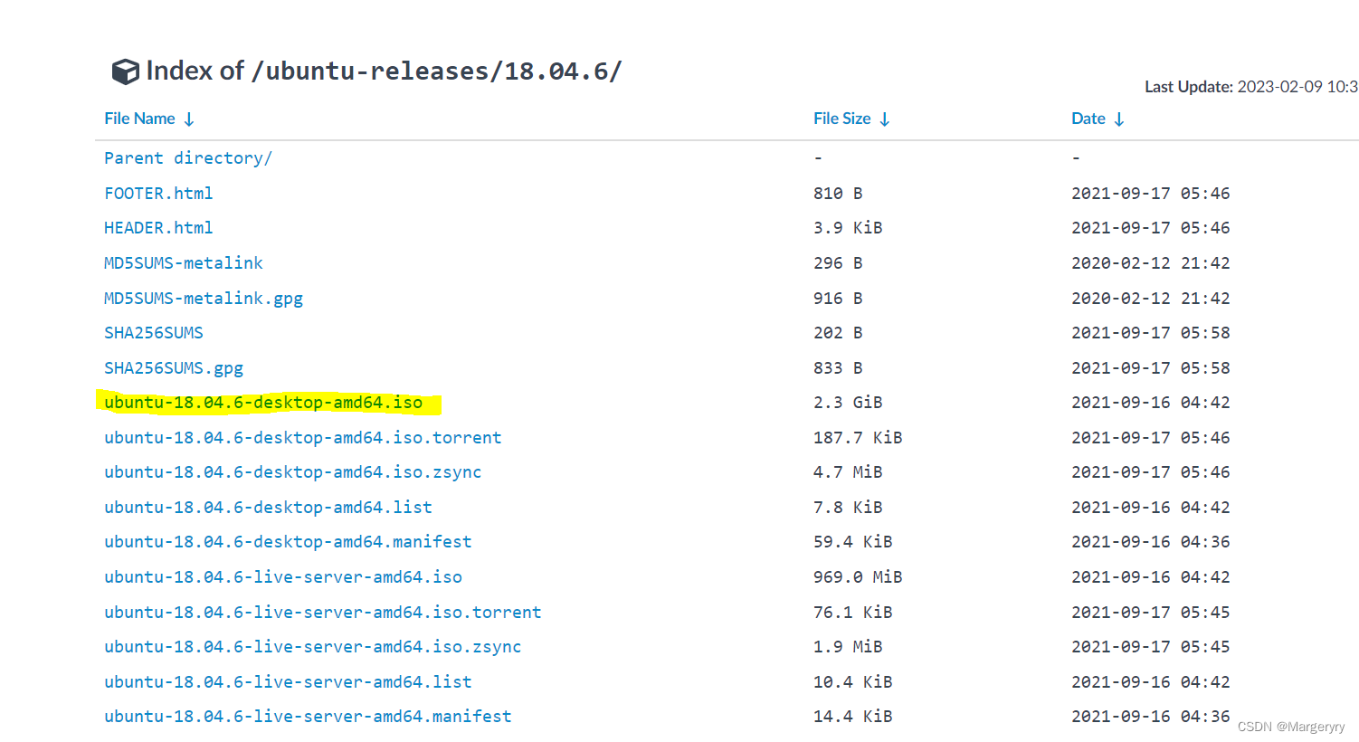Download ubuntu-18.04.6-live-server-amd64.iso.zsync file
This screenshot has width=1359, height=742.
[x=313, y=647]
